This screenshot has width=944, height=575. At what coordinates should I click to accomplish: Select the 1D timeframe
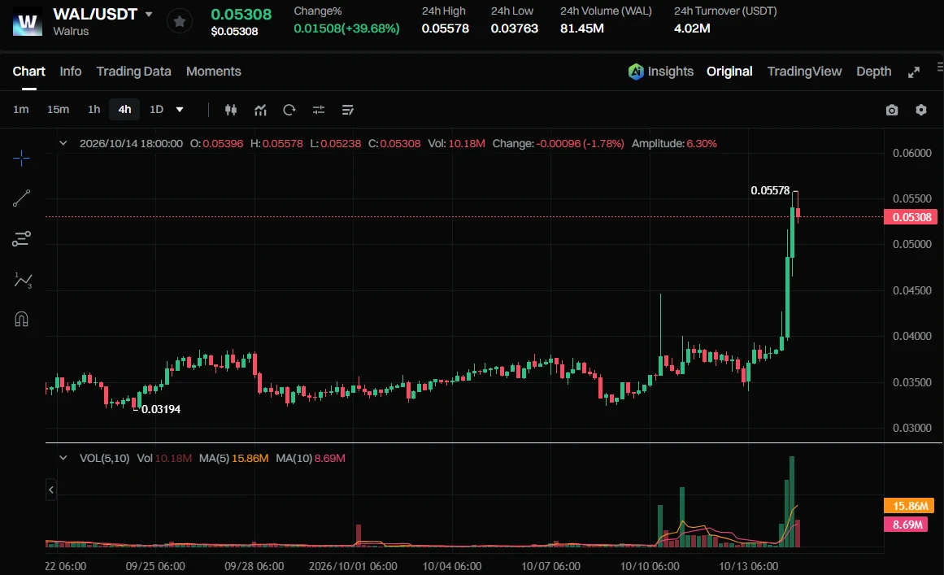click(157, 110)
